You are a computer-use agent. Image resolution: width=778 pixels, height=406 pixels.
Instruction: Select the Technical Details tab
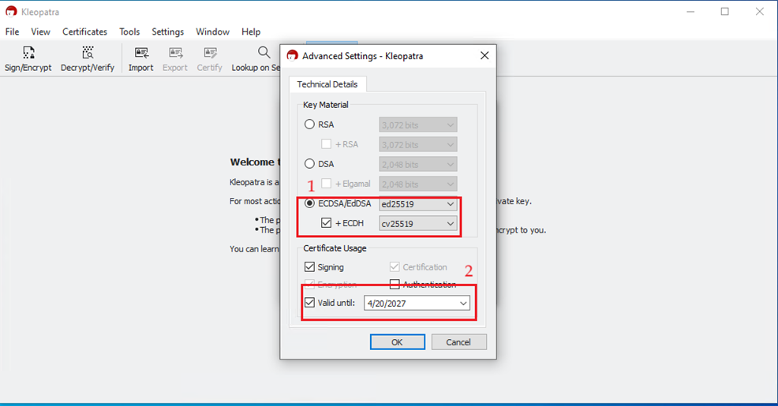pos(327,84)
